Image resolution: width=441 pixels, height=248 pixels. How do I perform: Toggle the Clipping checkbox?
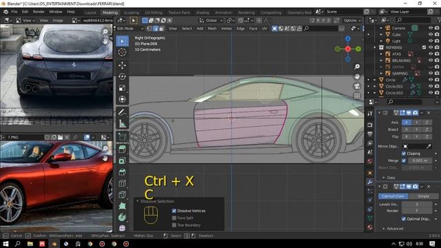click(x=404, y=154)
